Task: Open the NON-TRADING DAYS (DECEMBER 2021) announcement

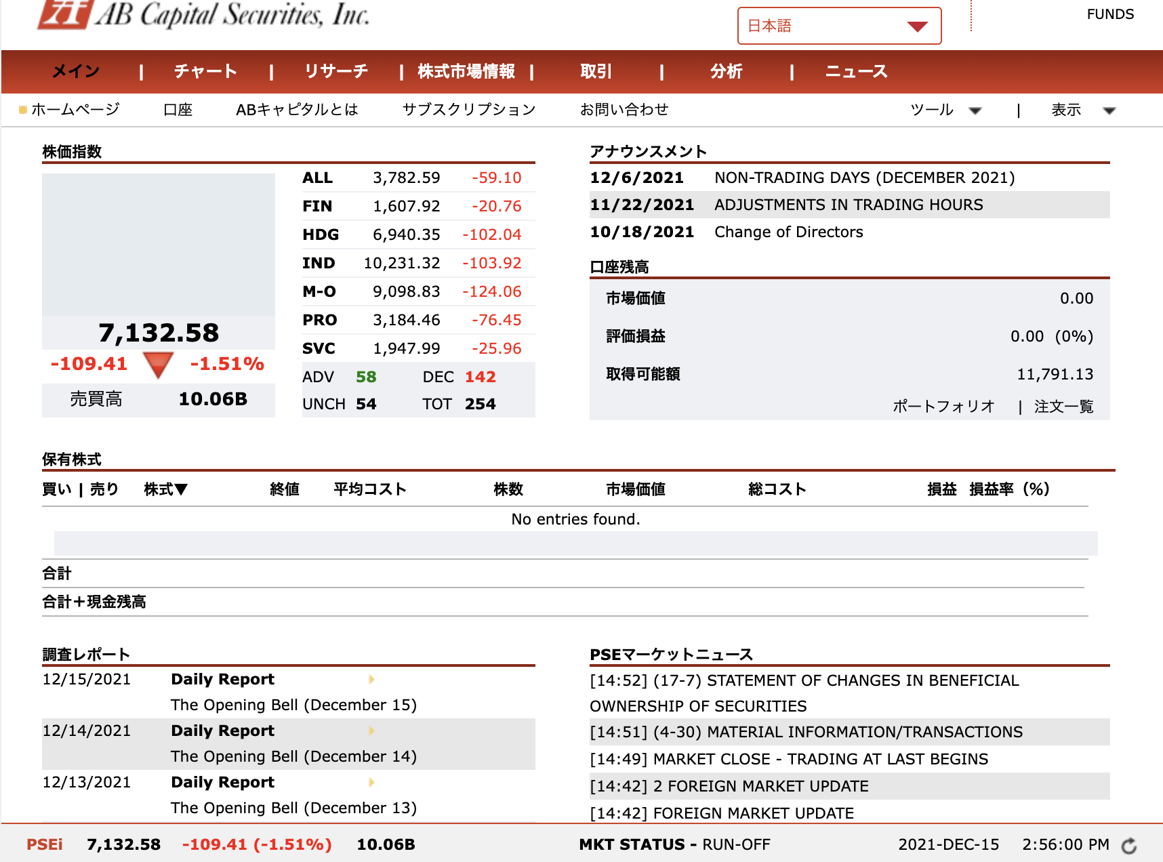Action: [865, 178]
